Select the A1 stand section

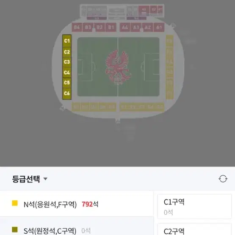(159, 27)
